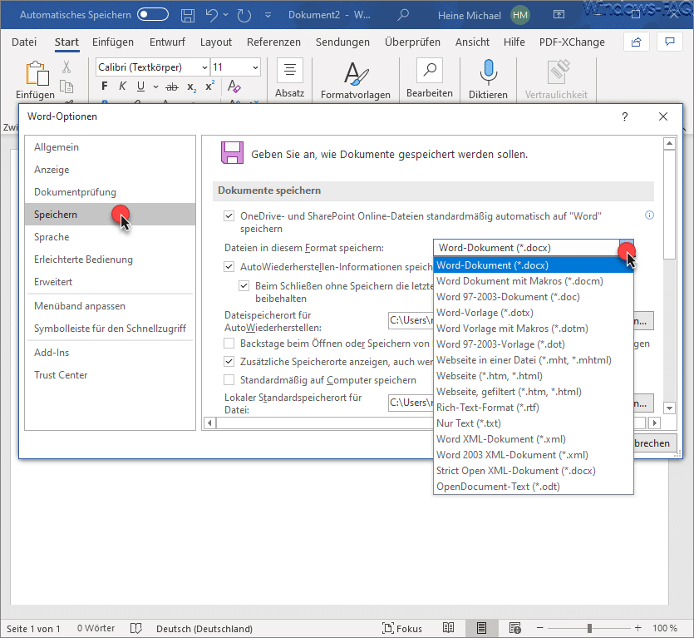
Task: Open Customize Quick Access Toolbar dropdown
Action: coord(268,15)
